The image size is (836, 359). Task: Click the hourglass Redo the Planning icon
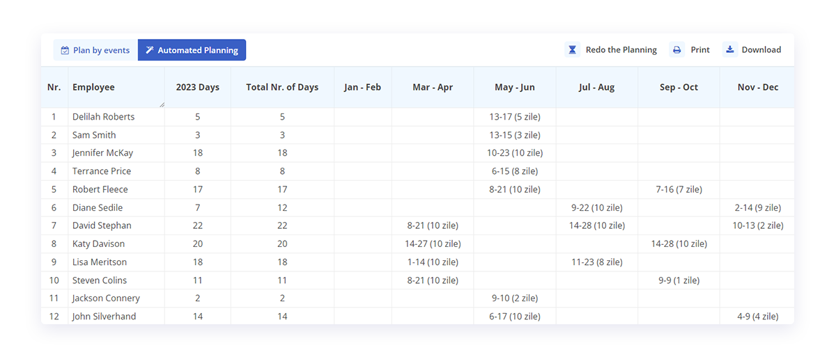click(572, 50)
